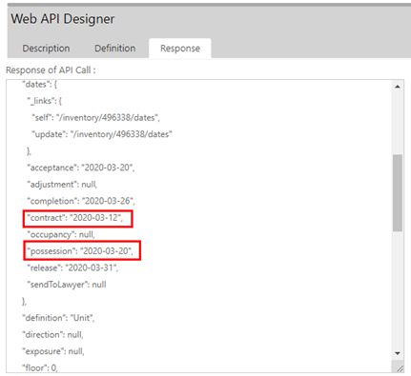This screenshot has height=376, width=411.
Task: Click the "dates": { line
Action: (x=40, y=85)
